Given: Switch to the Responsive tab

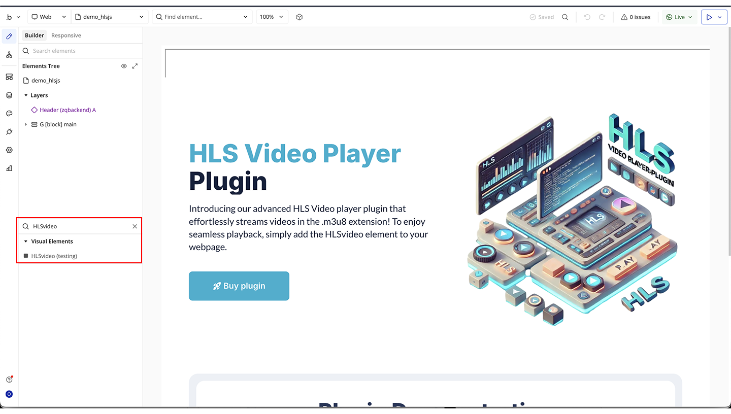Looking at the screenshot, I should [66, 36].
